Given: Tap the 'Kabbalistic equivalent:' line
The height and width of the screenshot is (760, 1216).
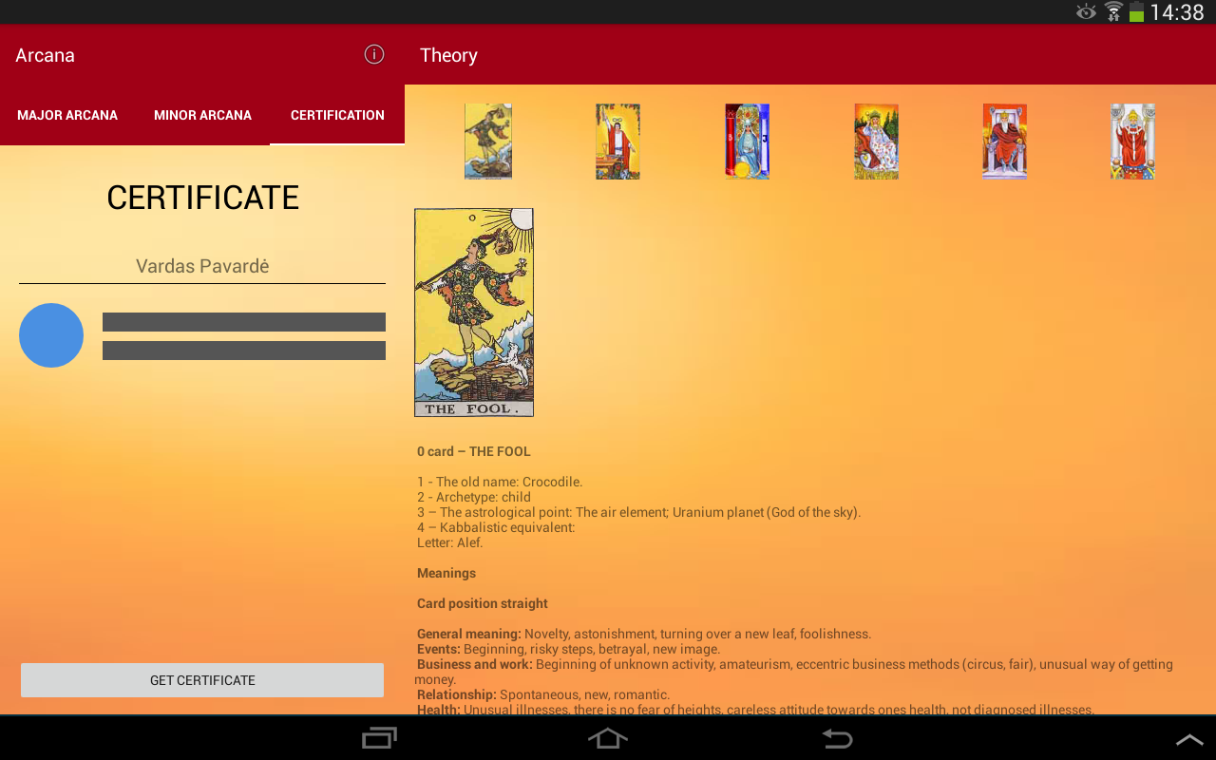Looking at the screenshot, I should 496,527.
